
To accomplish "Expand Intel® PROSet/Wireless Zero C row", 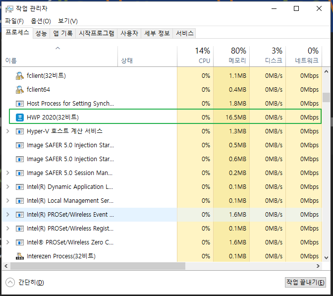I will (x=8, y=242).
